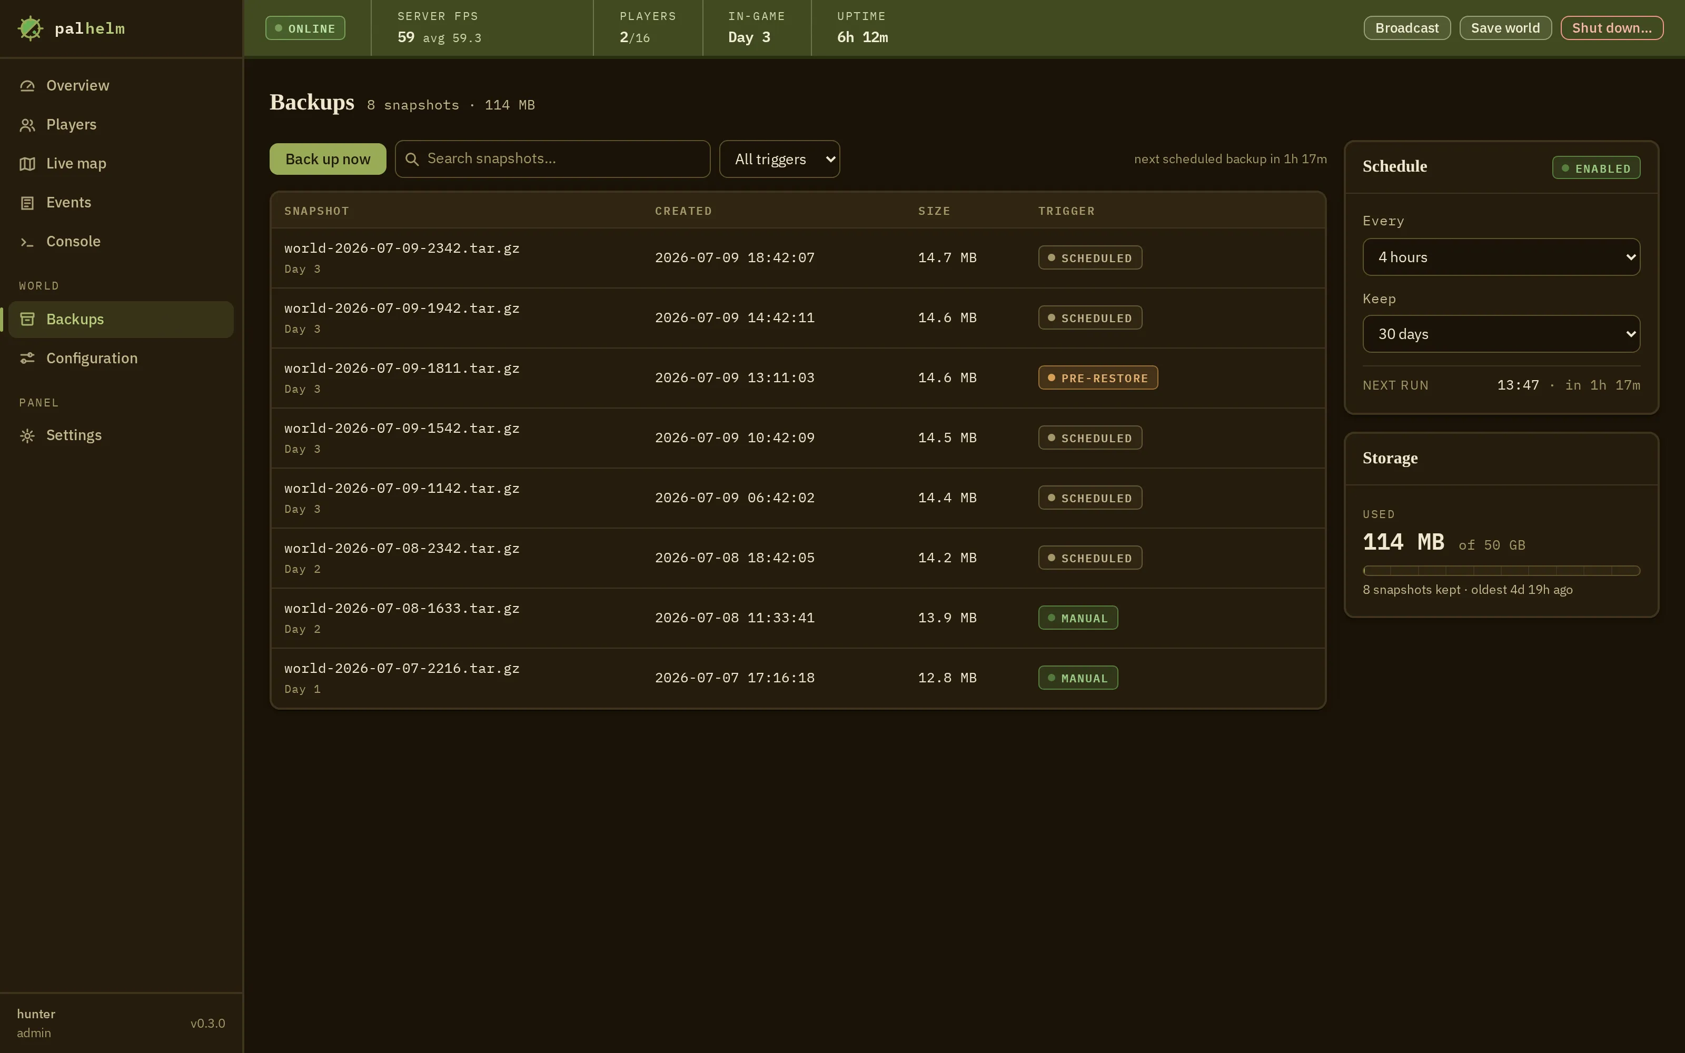Click the Back up now button
The height and width of the screenshot is (1053, 1685).
point(328,159)
